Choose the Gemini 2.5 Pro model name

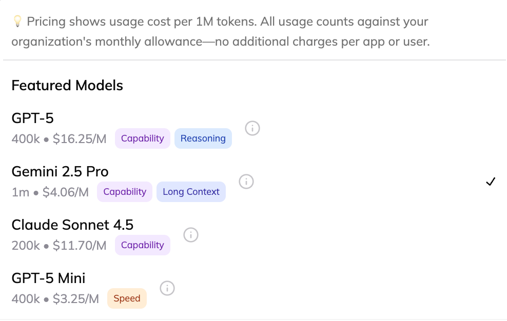pyautogui.click(x=60, y=172)
